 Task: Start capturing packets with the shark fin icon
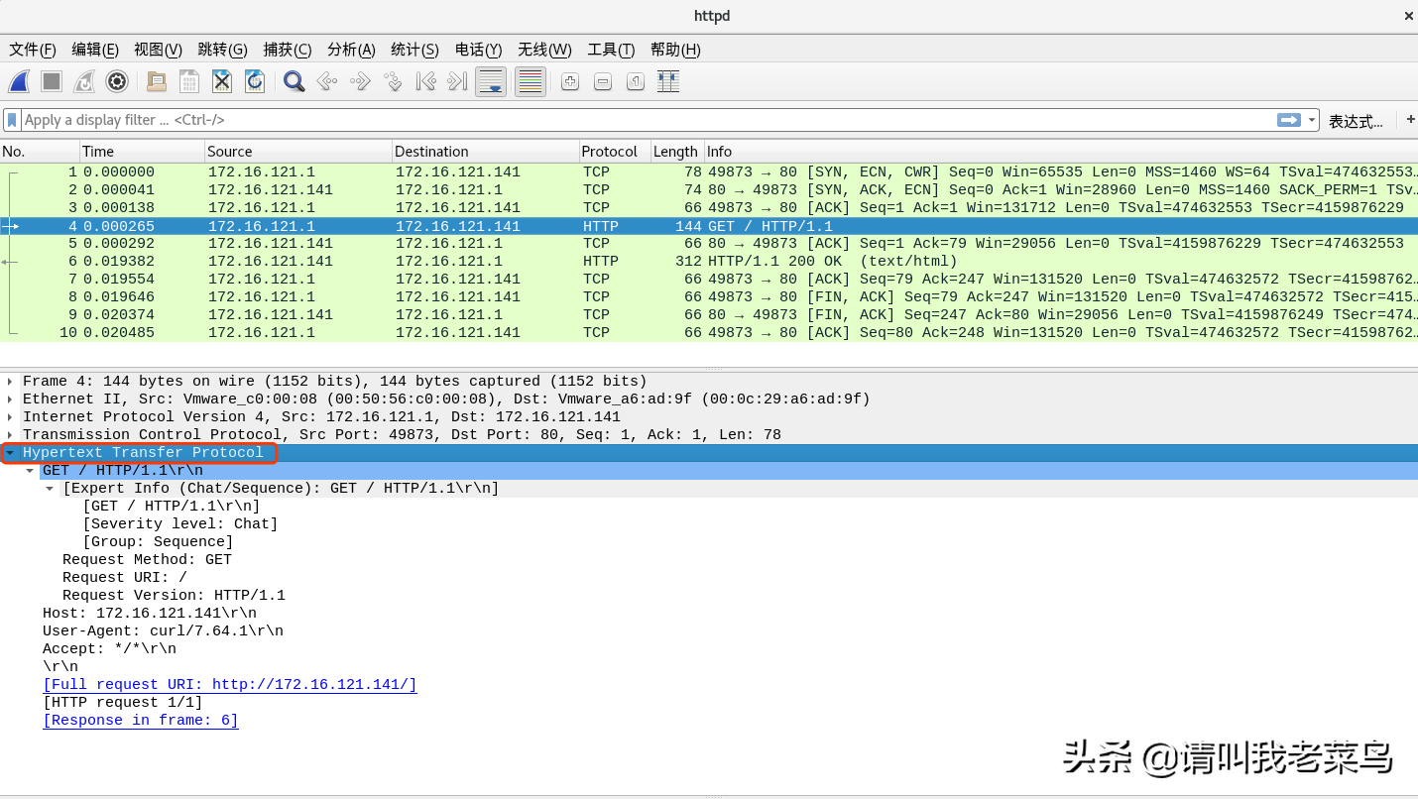point(19,81)
